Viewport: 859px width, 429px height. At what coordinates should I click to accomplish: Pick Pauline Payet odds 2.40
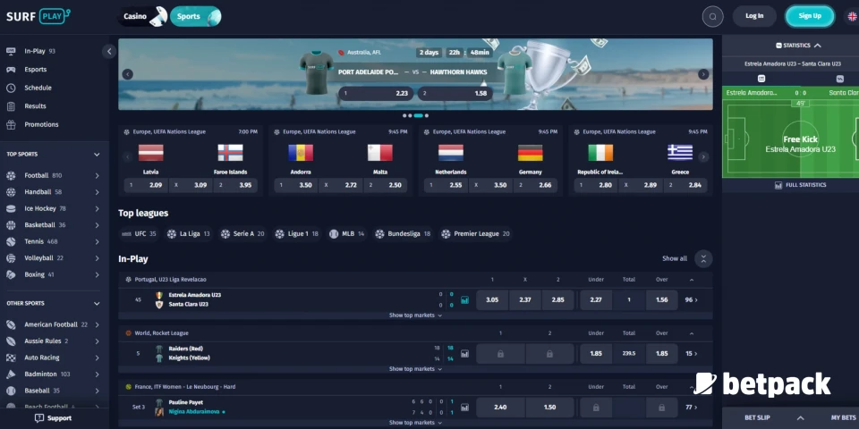(x=500, y=408)
